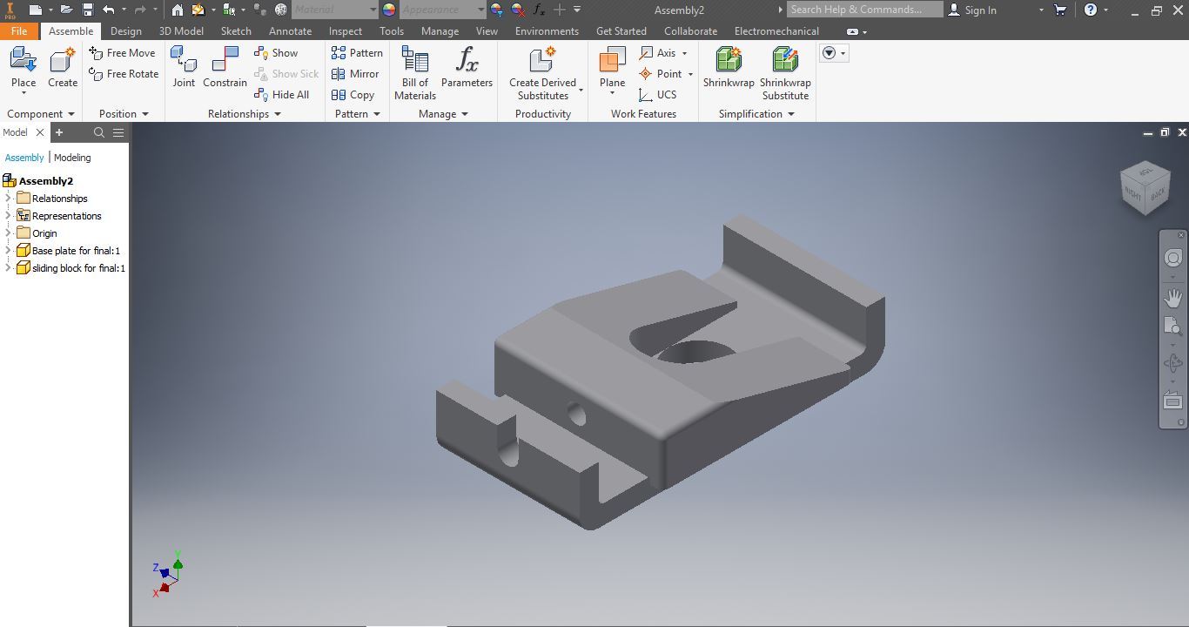Click the Undo arrow

tap(109, 10)
